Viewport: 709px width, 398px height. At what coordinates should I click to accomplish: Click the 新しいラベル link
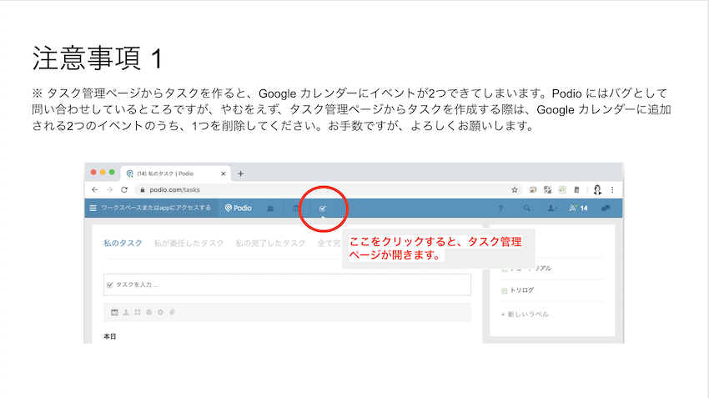coord(525,314)
